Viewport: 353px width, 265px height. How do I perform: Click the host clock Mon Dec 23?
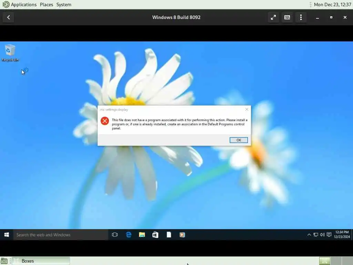point(332,4)
